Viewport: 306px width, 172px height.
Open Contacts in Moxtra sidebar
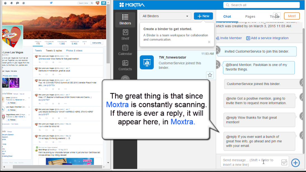(x=125, y=65)
